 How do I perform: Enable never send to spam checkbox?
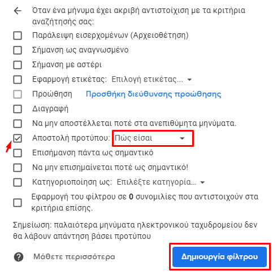[x=18, y=124]
